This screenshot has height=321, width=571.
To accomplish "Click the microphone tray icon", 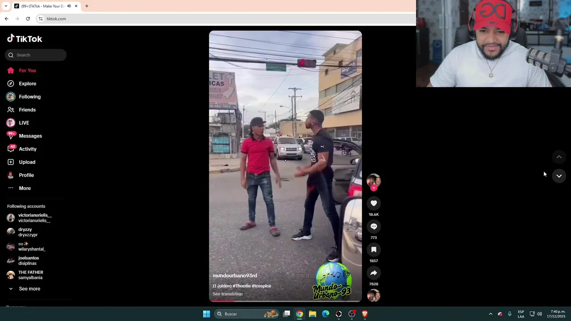I will (510, 314).
